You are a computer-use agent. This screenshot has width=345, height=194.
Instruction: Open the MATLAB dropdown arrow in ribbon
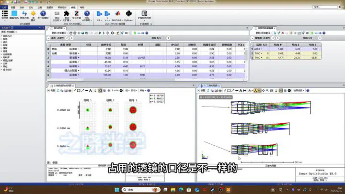pyautogui.click(x=122, y=20)
